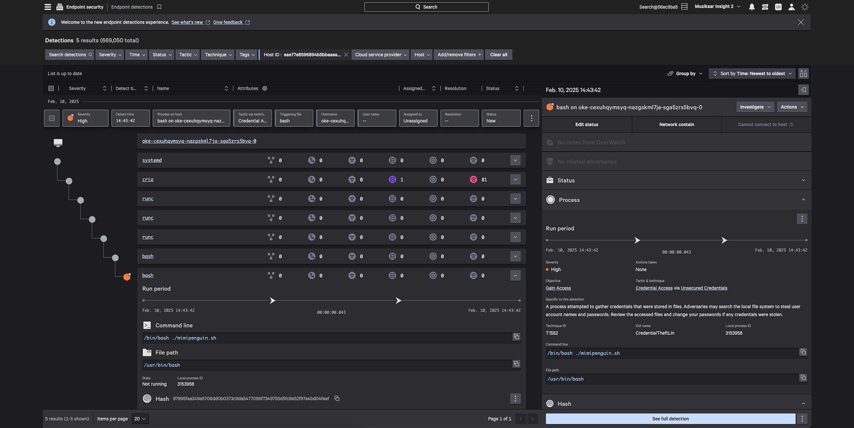Viewport: 854px width, 428px height.
Task: Expand the systemd process row
Action: tap(515, 160)
